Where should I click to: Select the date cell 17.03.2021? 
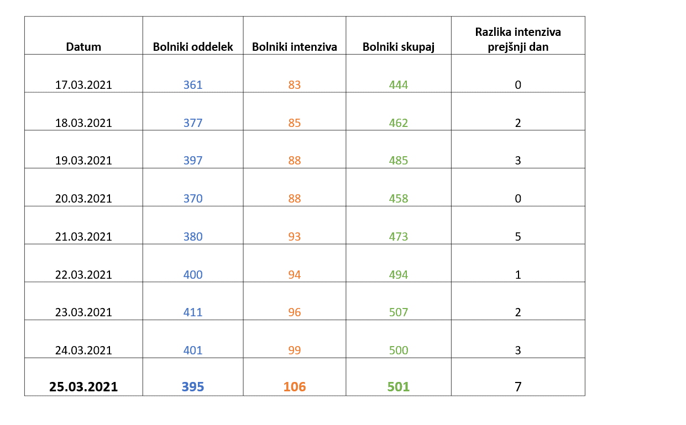pyautogui.click(x=83, y=85)
